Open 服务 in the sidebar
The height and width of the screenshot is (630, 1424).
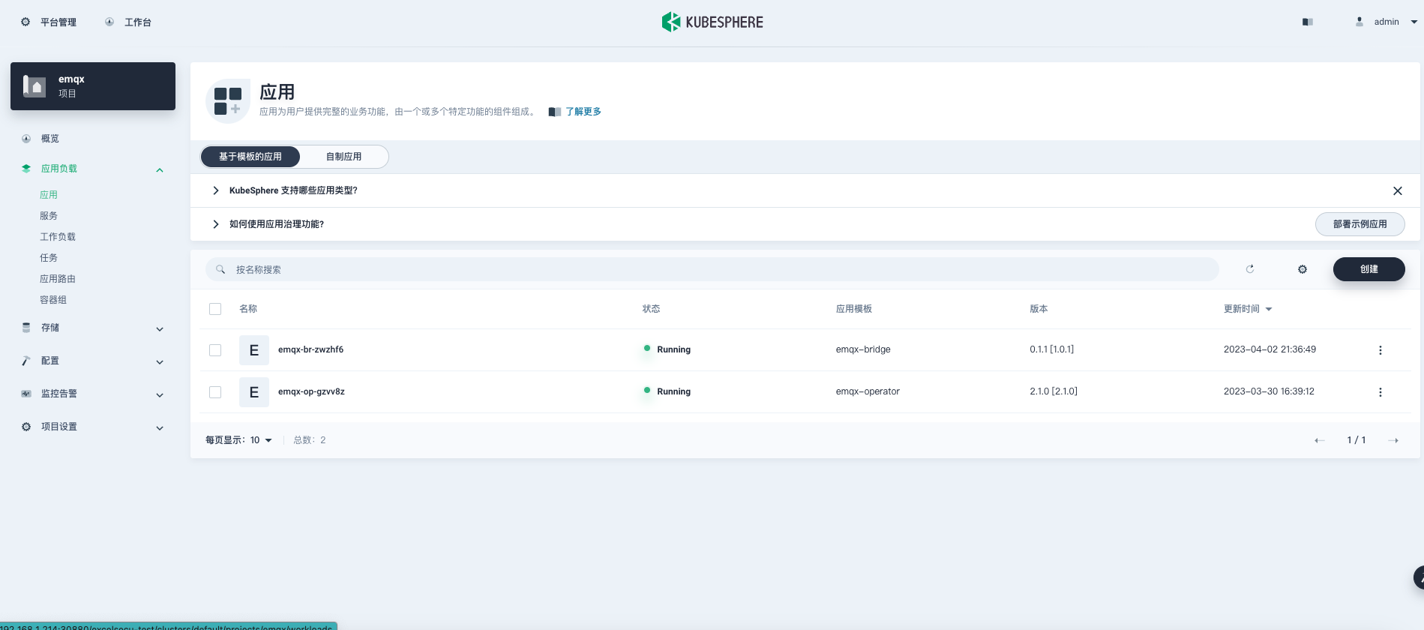tap(49, 216)
